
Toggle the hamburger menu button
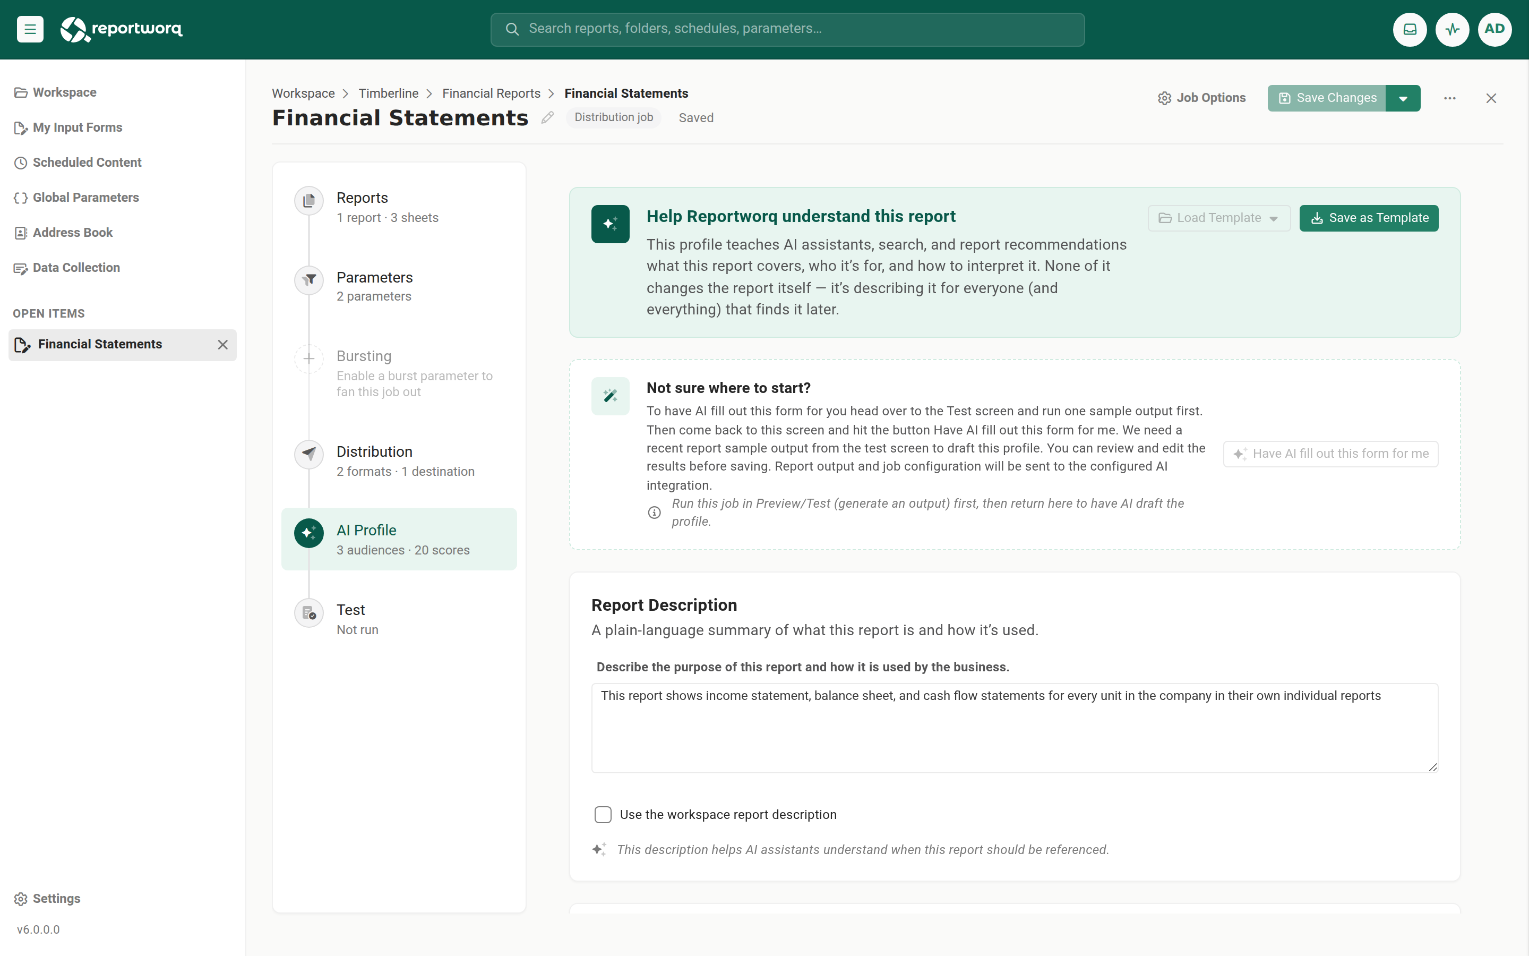(30, 29)
